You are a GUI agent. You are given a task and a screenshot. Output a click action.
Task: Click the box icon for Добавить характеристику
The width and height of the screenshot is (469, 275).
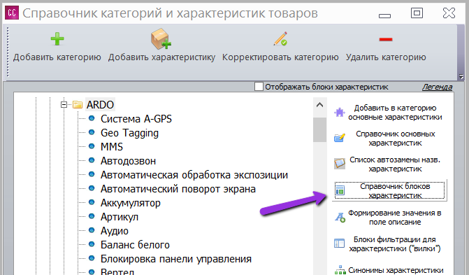(161, 38)
